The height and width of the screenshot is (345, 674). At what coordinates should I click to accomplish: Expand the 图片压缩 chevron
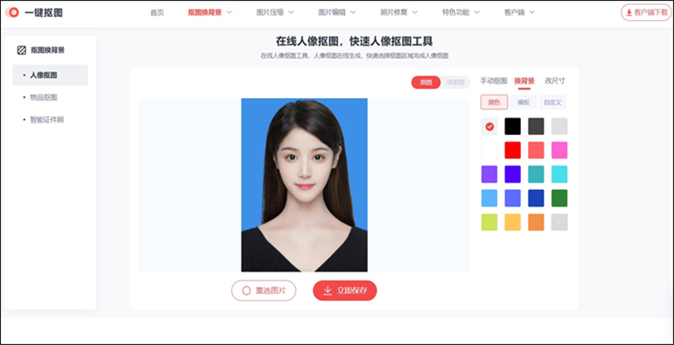(x=291, y=12)
